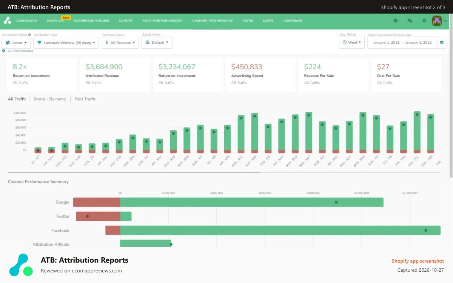Image resolution: width=453 pixels, height=283 pixels.
Task: Open the Default saved views dropdown
Action: point(157,42)
